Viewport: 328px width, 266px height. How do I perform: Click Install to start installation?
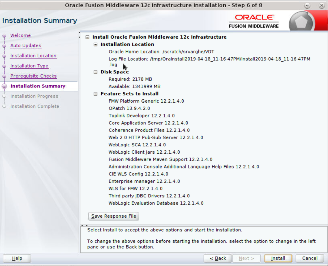coord(278,258)
